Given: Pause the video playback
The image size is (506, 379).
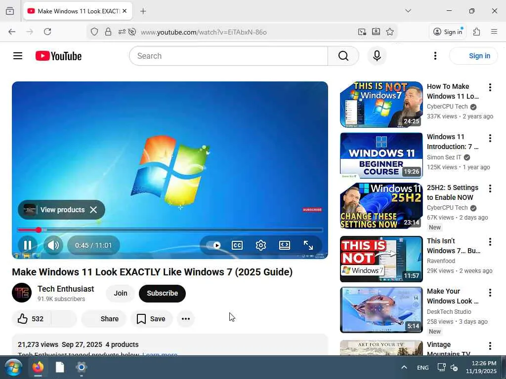Looking at the screenshot, I should click(x=28, y=245).
